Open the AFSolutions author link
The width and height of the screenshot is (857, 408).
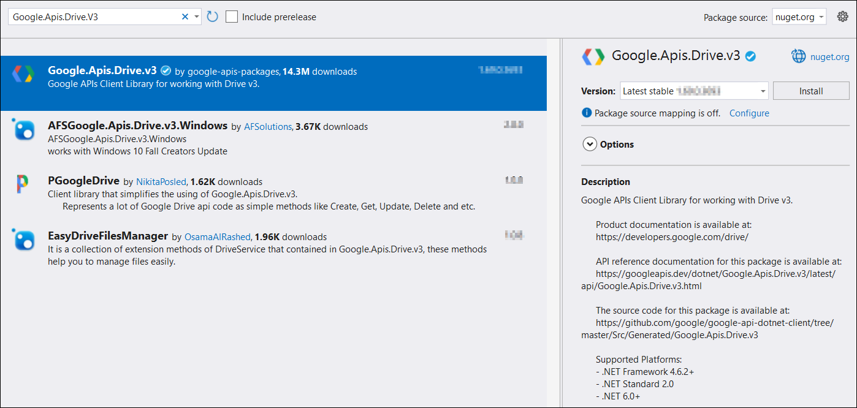268,127
